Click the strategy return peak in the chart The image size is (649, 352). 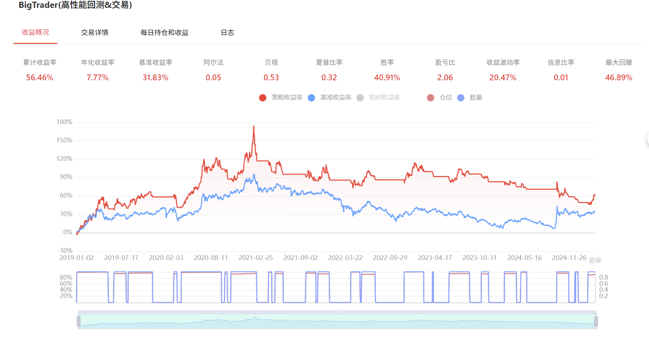point(254,127)
